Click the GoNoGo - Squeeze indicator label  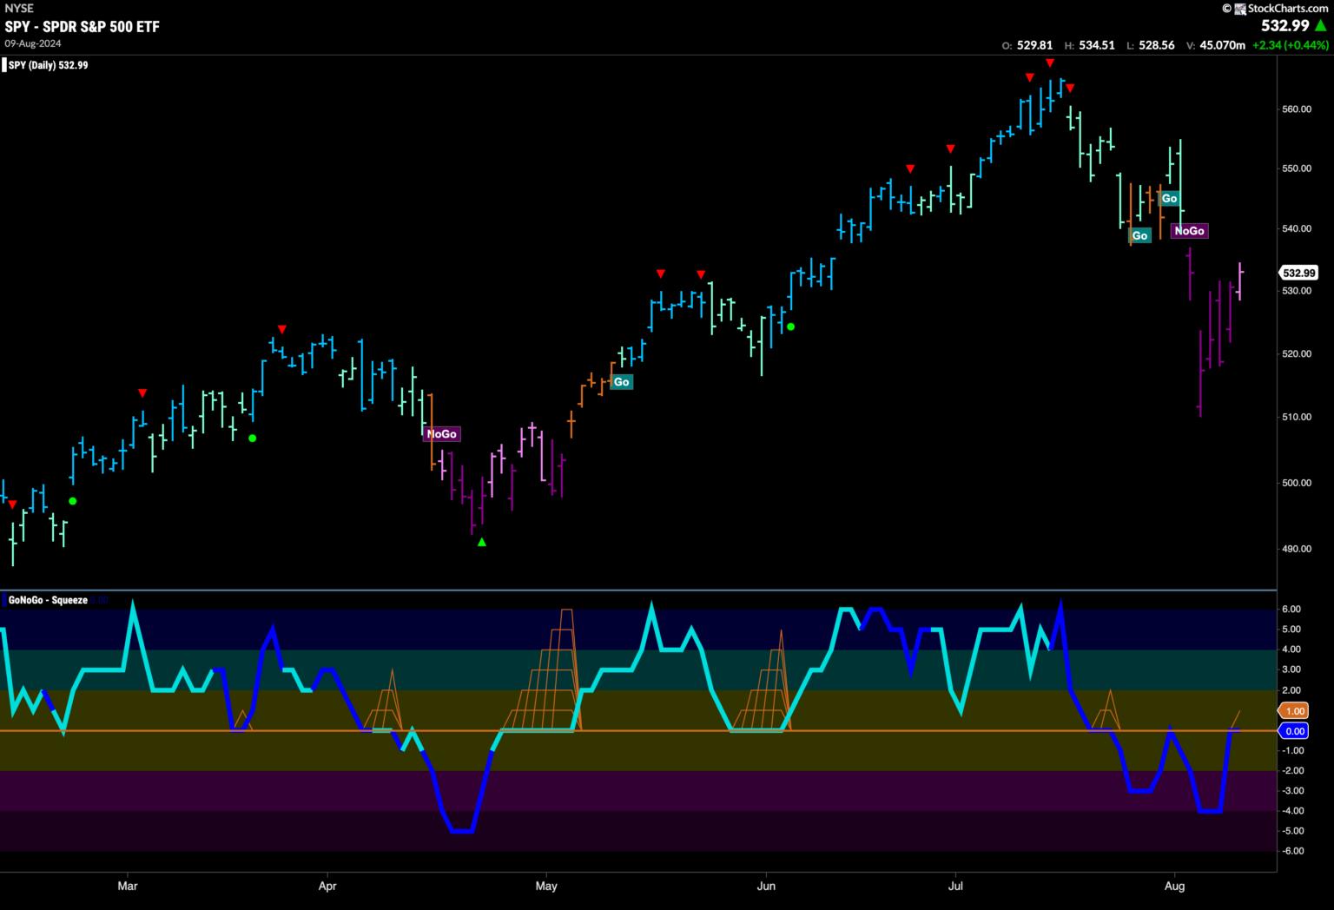coord(48,600)
